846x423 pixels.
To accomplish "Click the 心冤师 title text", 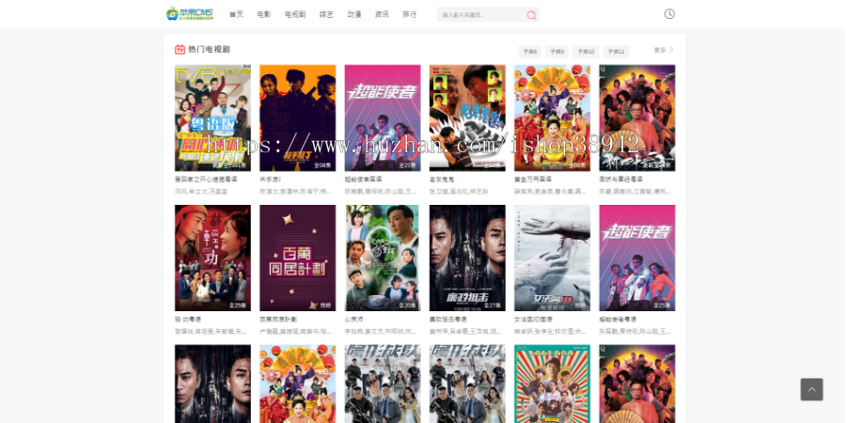I will pos(354,320).
